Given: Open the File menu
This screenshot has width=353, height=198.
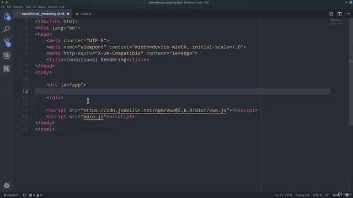Looking at the screenshot, I should tap(3, 7).
